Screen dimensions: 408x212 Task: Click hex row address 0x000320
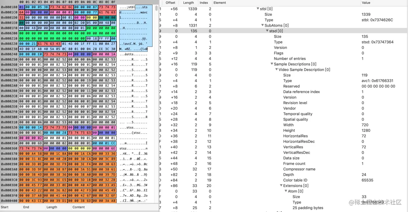tap(9, 128)
